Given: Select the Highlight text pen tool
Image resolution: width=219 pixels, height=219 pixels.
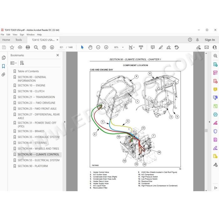Looking at the screenshot, I should coord(160,47).
